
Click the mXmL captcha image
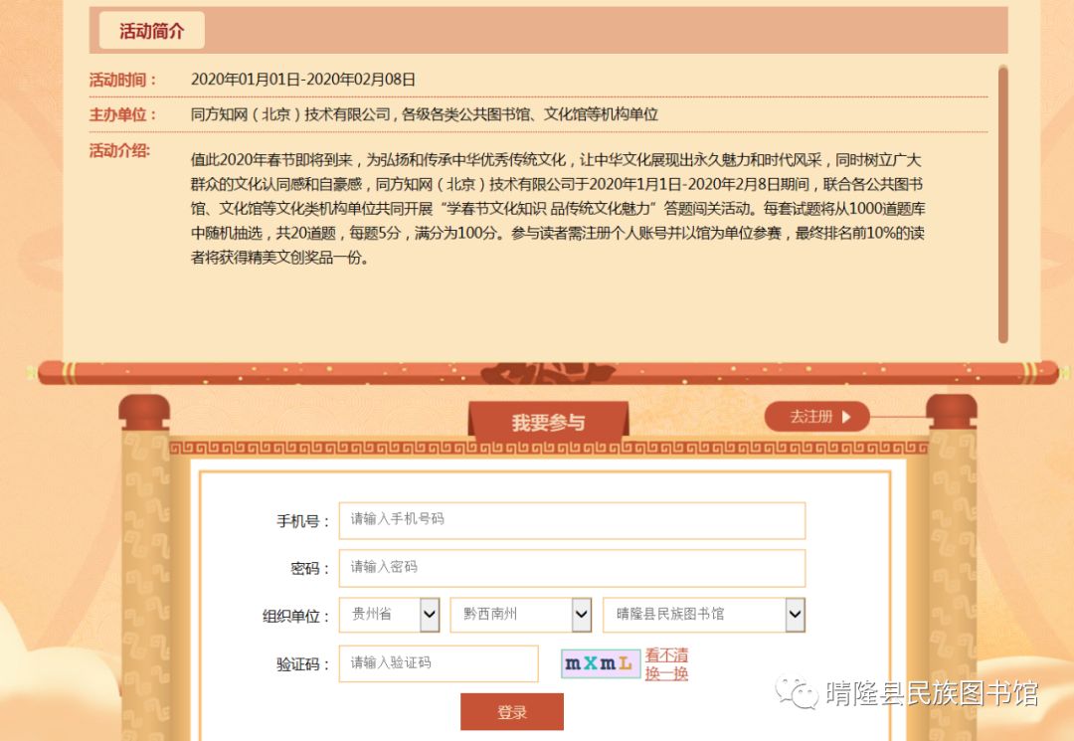click(x=601, y=663)
